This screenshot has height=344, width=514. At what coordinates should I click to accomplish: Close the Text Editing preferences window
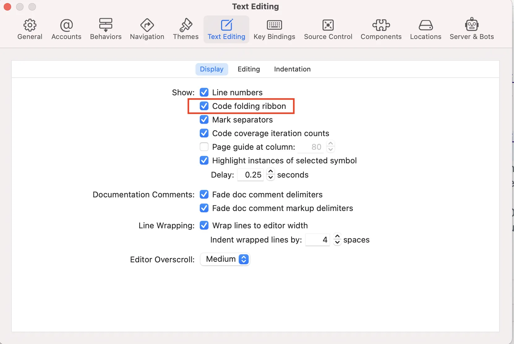coord(7,6)
